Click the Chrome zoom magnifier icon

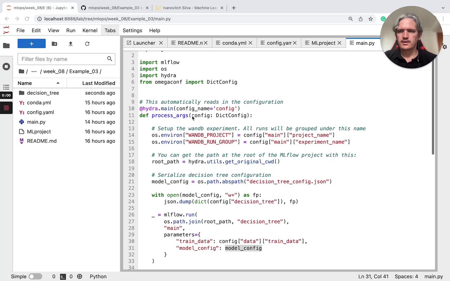point(351,19)
